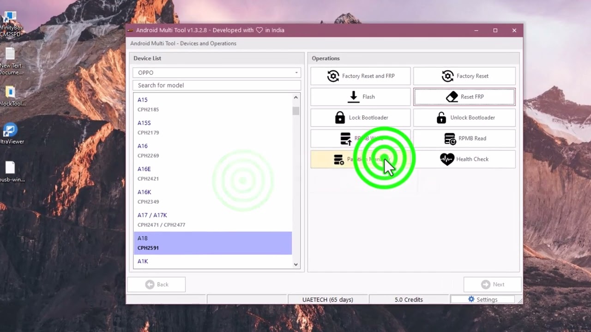
Task: Maximize the Android Multi Tool window
Action: pos(495,30)
